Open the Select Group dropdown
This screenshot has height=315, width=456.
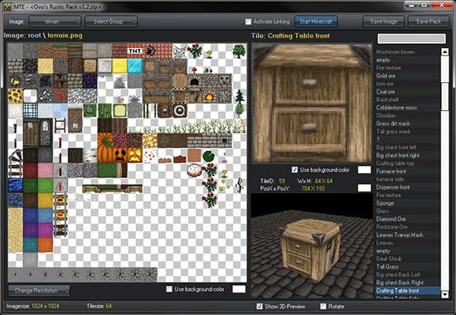(x=111, y=22)
